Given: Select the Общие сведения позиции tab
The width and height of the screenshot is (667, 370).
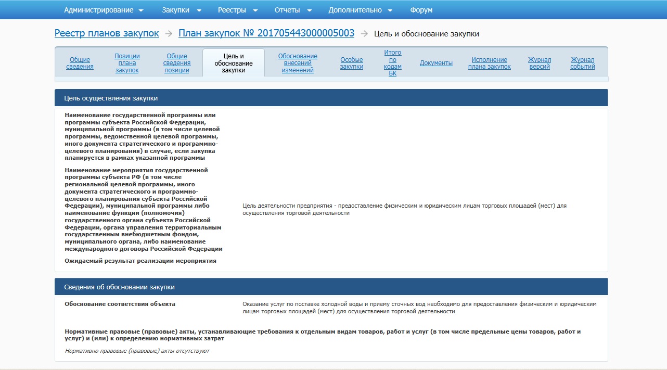Looking at the screenshot, I should (x=177, y=63).
